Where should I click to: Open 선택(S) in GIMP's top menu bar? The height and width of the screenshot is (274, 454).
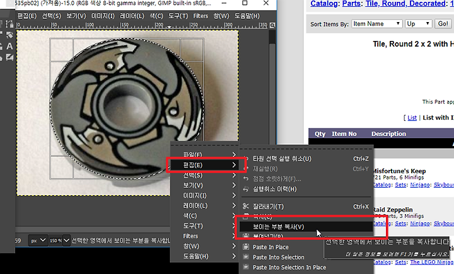coord(52,16)
